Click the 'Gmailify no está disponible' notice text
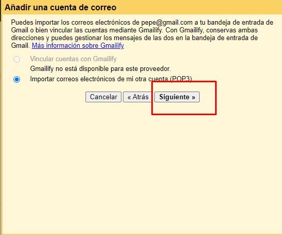Viewport: 282px width, 235px height. coord(100,68)
